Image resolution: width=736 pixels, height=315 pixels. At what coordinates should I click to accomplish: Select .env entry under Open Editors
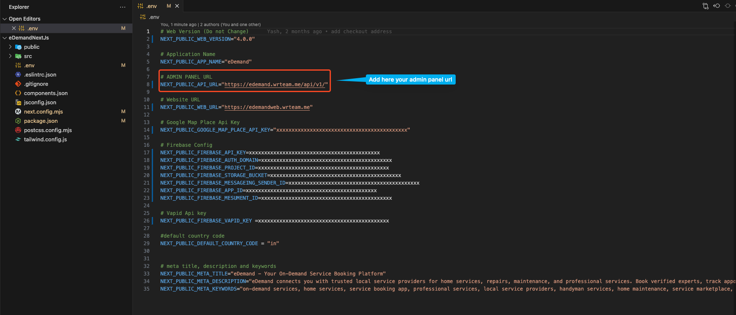66,28
